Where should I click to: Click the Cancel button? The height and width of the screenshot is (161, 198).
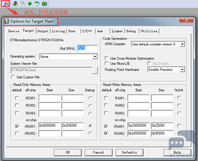point(99,152)
